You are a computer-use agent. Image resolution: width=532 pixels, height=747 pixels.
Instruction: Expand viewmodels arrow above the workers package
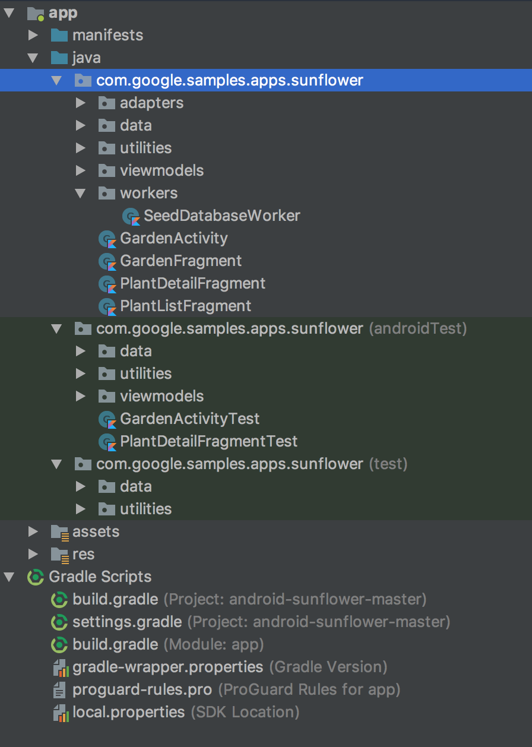81,170
